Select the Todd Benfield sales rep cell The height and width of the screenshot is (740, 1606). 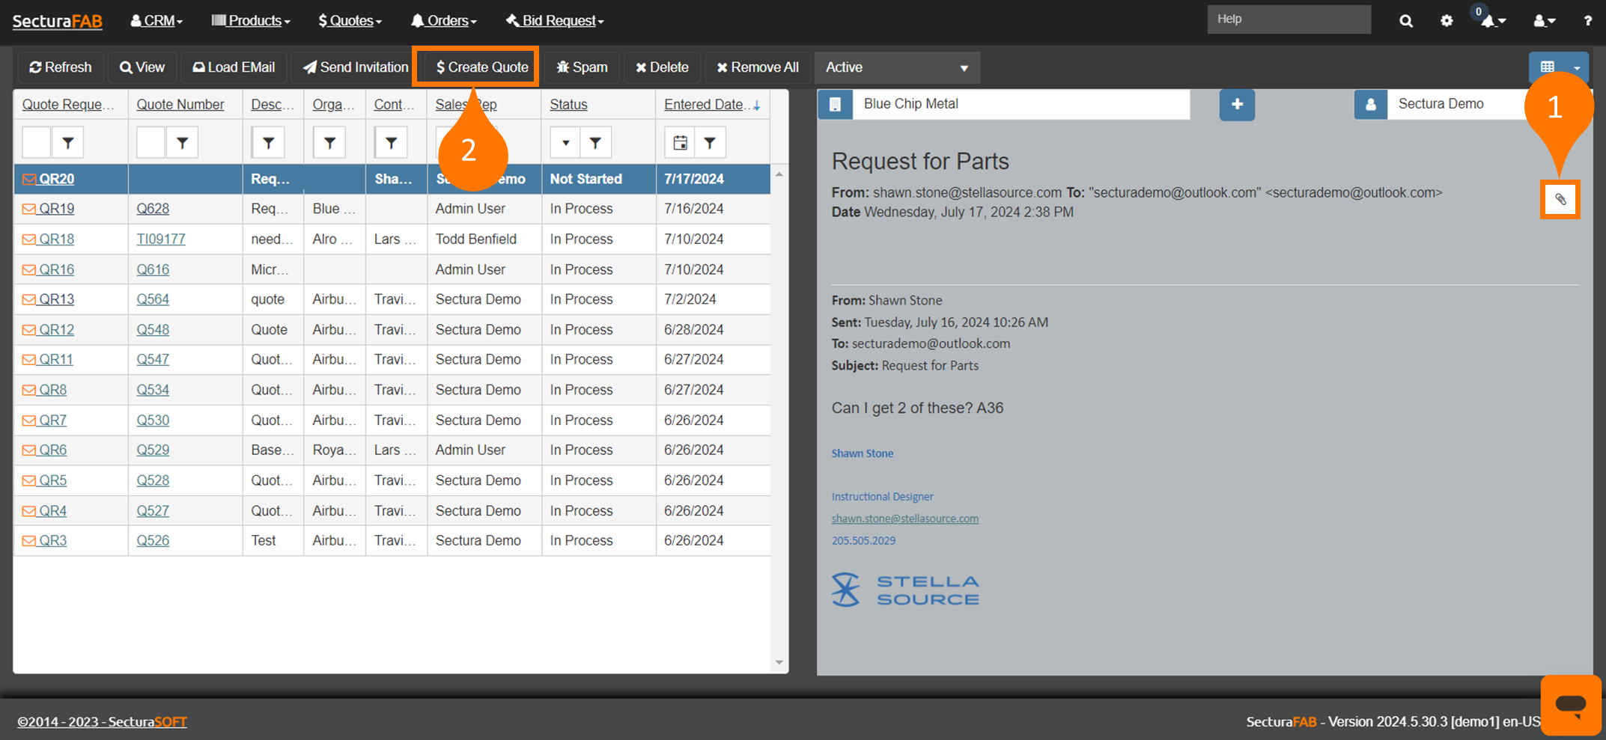(484, 239)
